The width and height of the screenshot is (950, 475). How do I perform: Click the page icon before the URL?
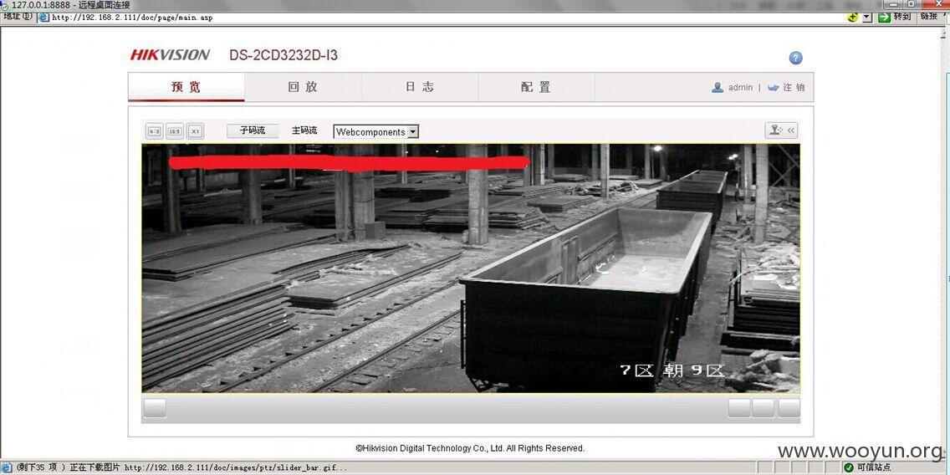point(44,18)
